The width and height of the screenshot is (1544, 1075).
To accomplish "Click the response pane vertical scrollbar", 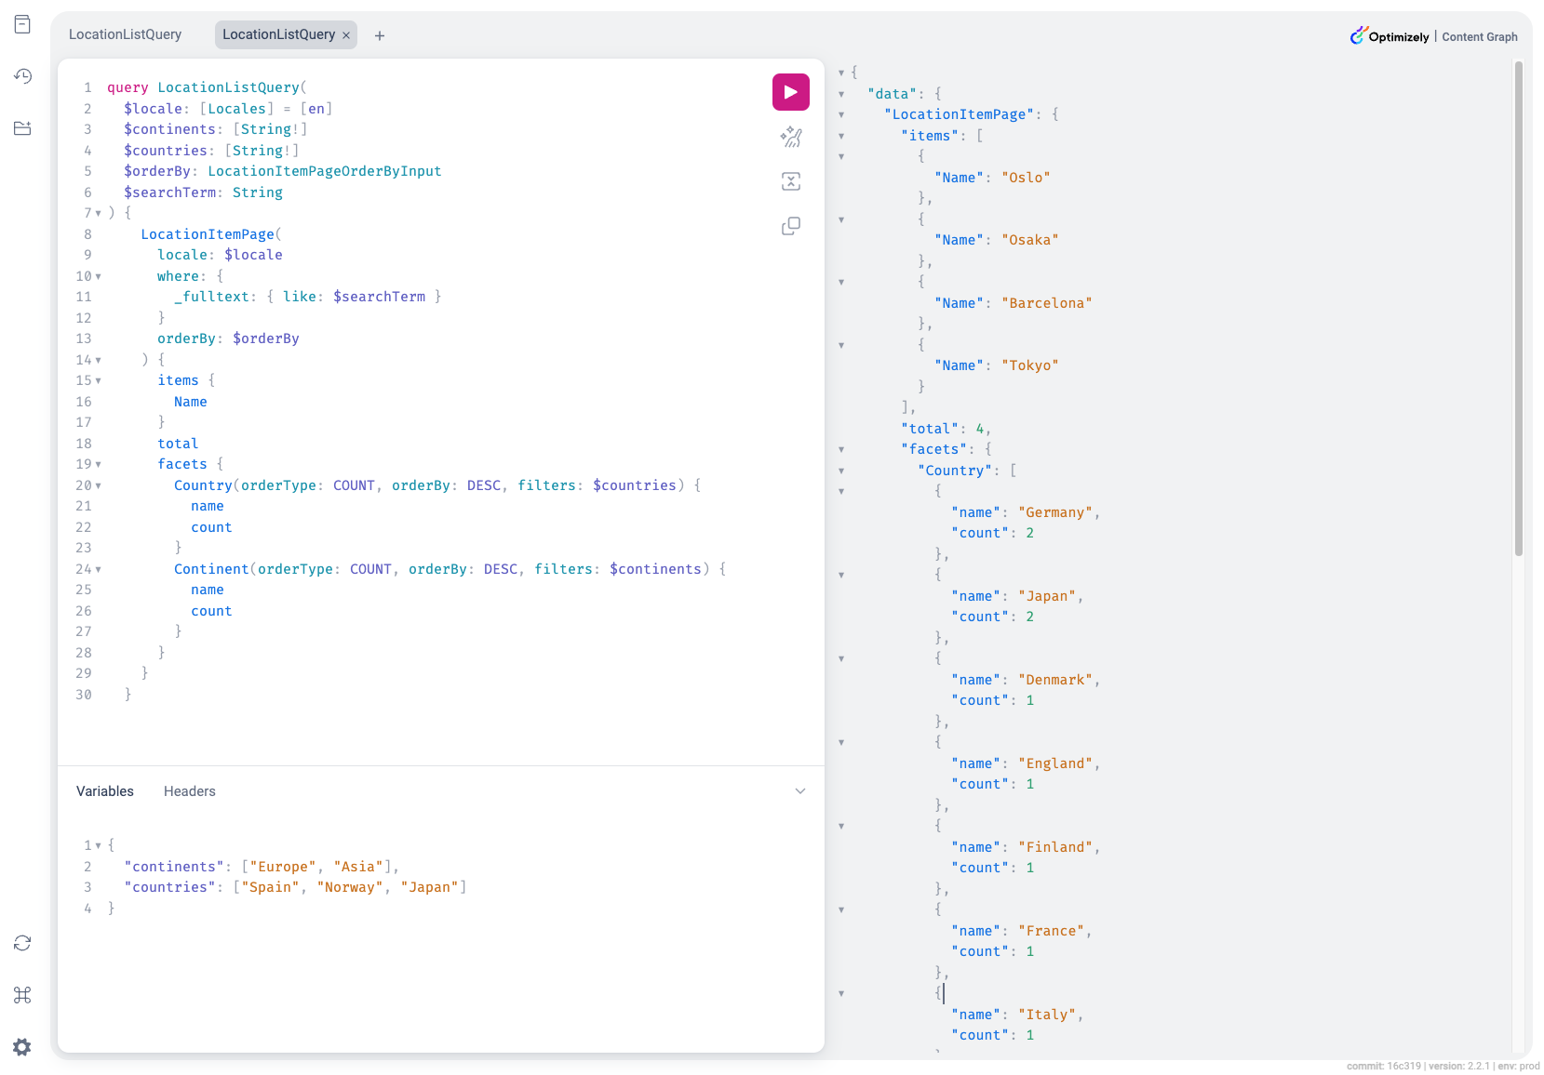I will tap(1518, 307).
